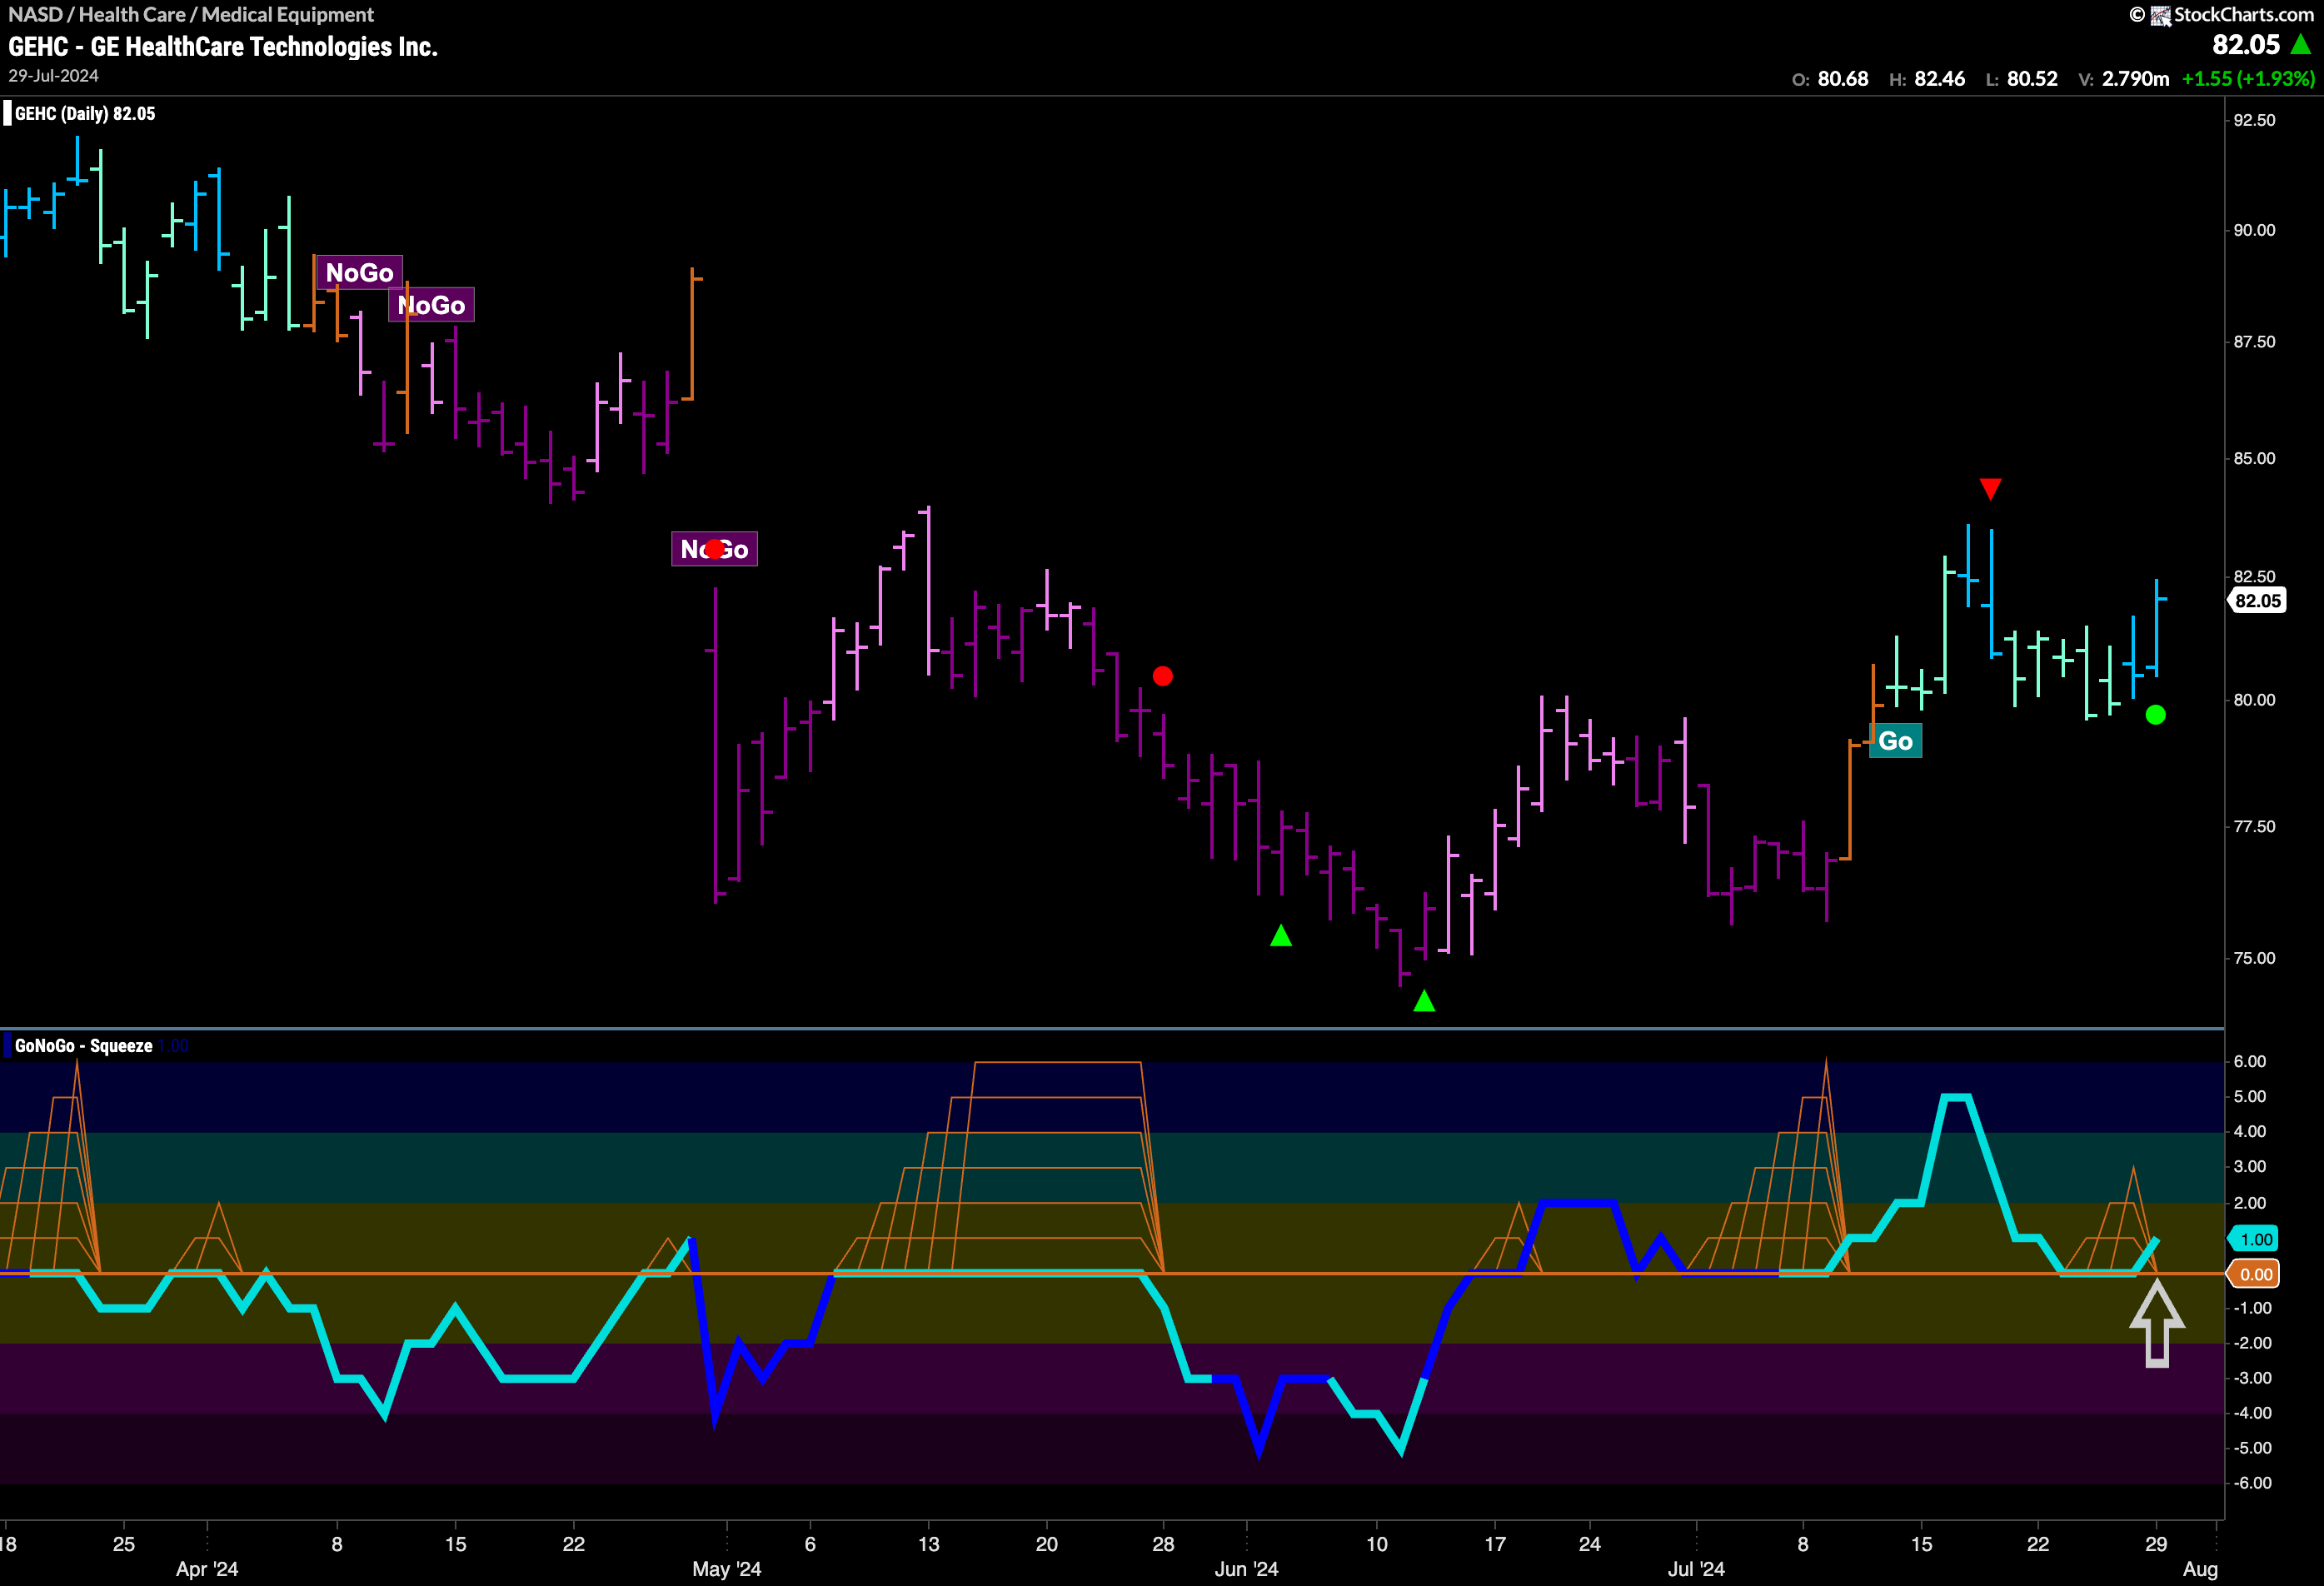Click the High value 82.46

(x=1939, y=78)
